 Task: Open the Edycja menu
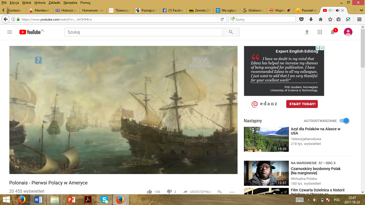click(14, 3)
